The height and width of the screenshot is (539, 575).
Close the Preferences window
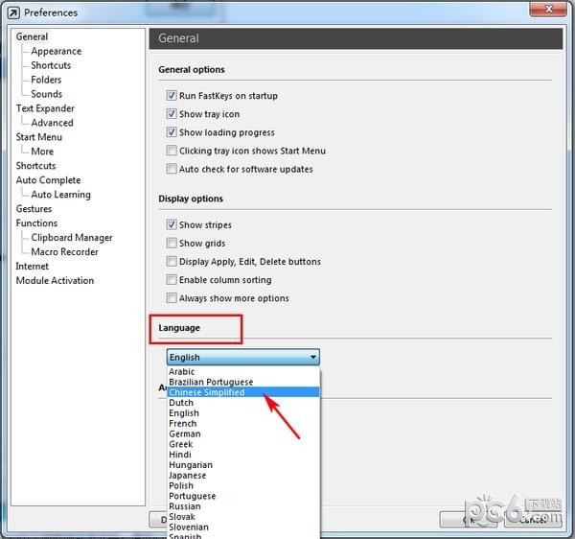[x=547, y=12]
